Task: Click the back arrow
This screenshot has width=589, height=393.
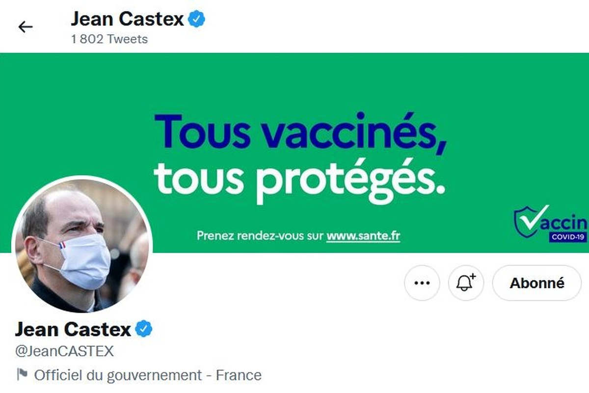Action: click(26, 26)
